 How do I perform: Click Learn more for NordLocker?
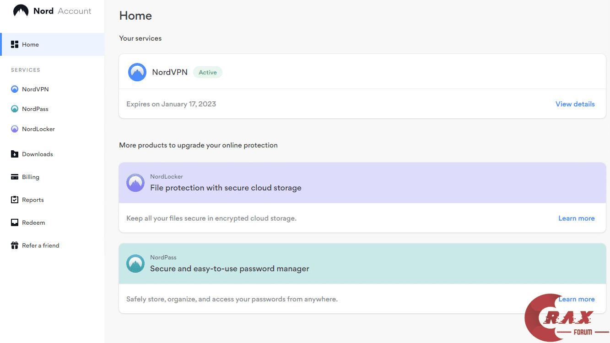[576, 218]
